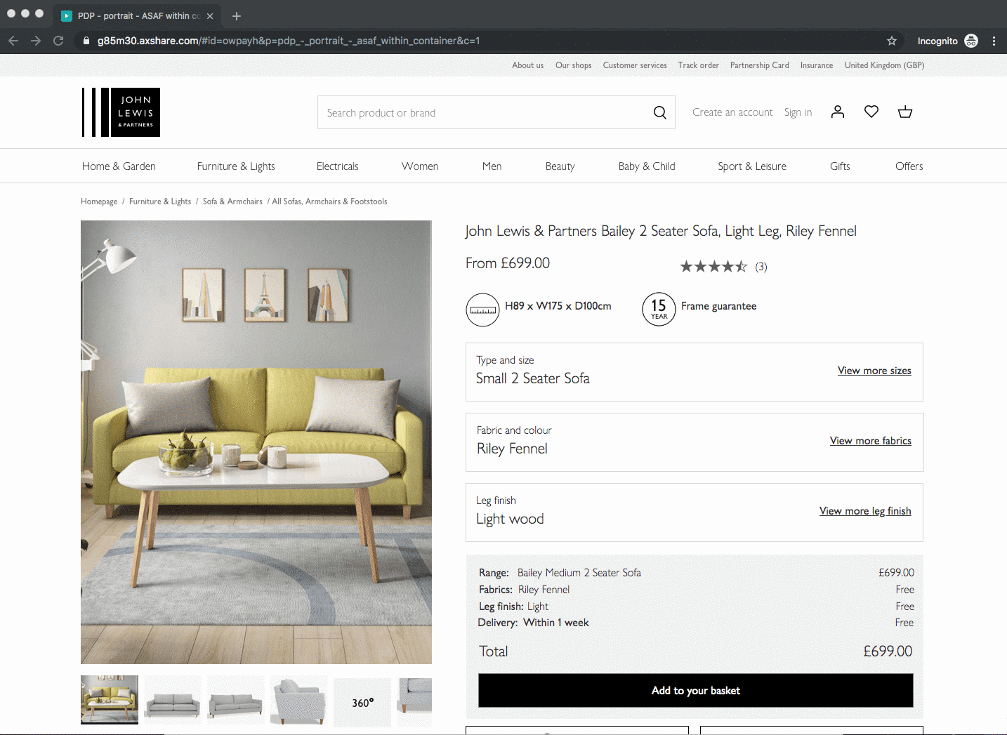This screenshot has width=1007, height=735.
Task: Go forward in browser history
Action: (x=36, y=41)
